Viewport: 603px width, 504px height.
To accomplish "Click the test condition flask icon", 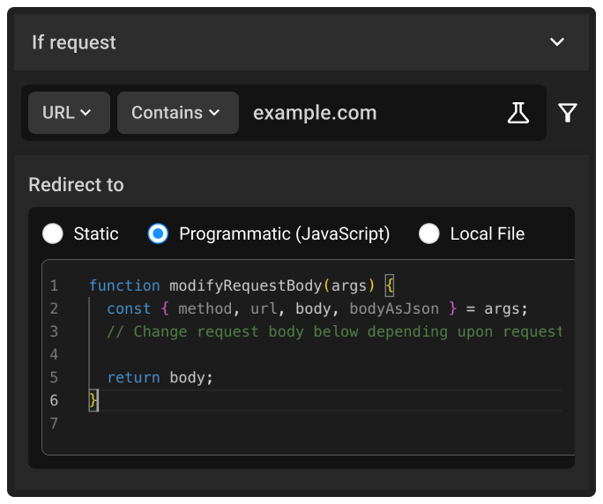I will [x=518, y=113].
